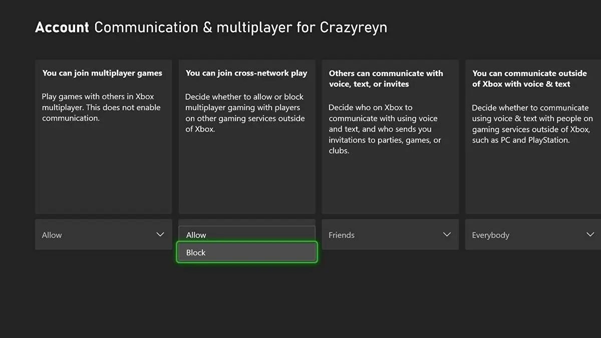Click the Account heading

point(62,28)
